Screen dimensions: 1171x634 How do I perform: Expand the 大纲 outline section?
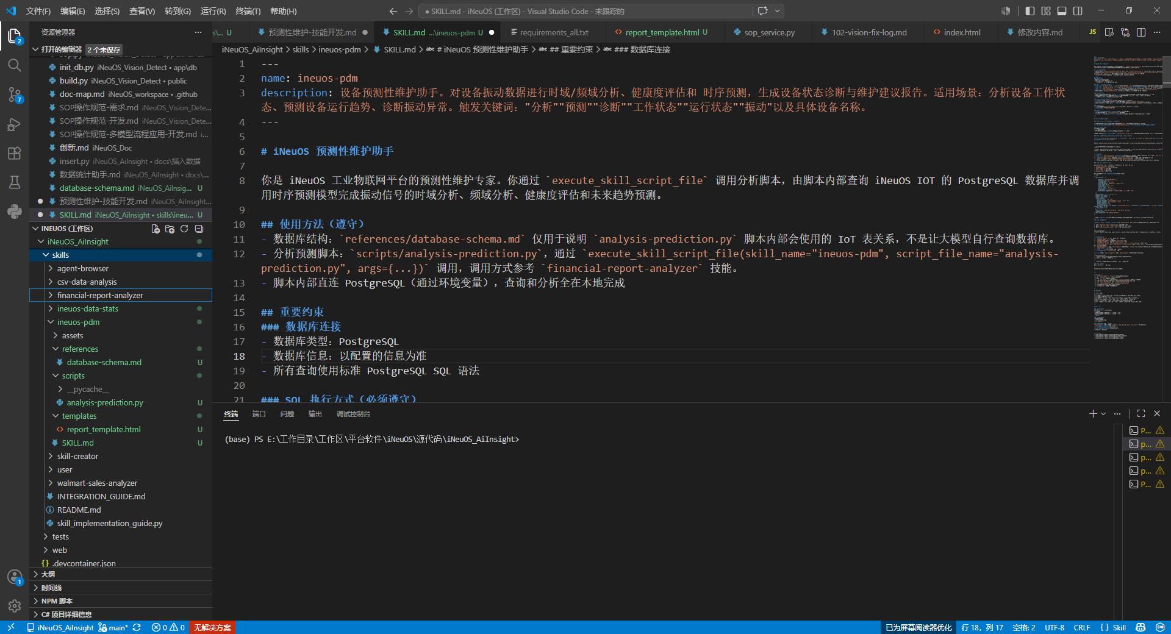(x=121, y=574)
